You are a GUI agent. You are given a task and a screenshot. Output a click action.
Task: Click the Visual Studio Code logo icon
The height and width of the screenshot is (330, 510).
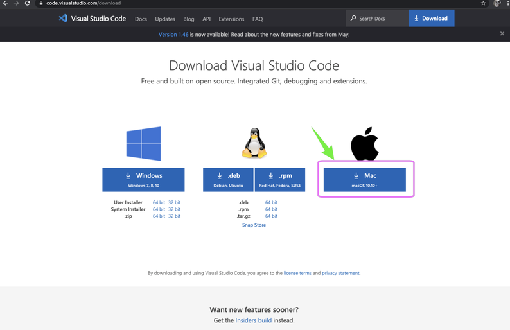click(63, 19)
